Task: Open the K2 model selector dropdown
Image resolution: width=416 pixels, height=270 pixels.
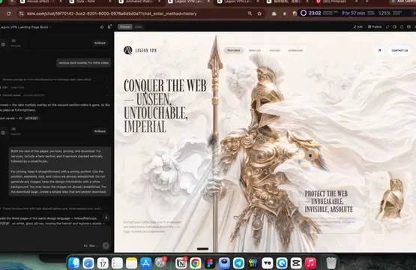Action: 91,246
